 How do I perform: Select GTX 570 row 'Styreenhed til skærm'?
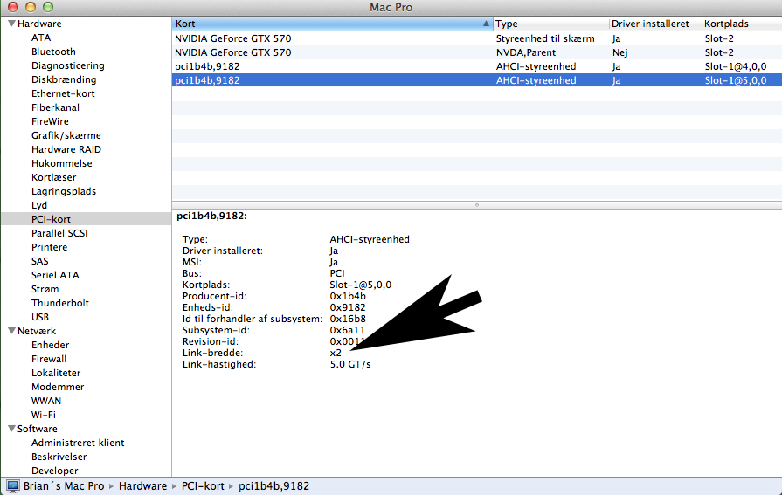point(477,38)
